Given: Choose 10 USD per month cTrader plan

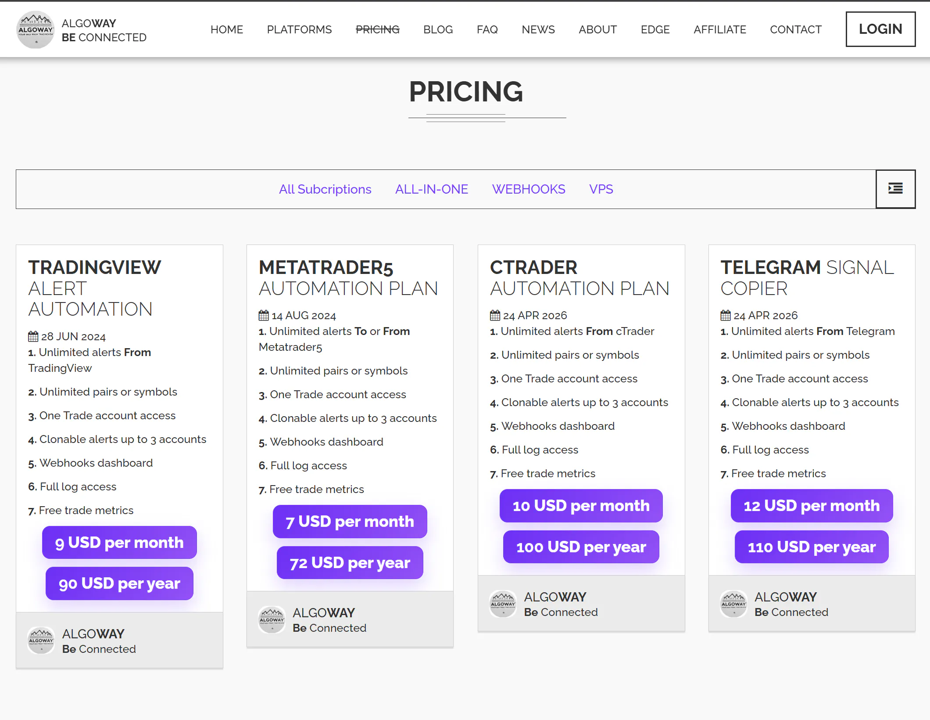Looking at the screenshot, I should pos(581,505).
